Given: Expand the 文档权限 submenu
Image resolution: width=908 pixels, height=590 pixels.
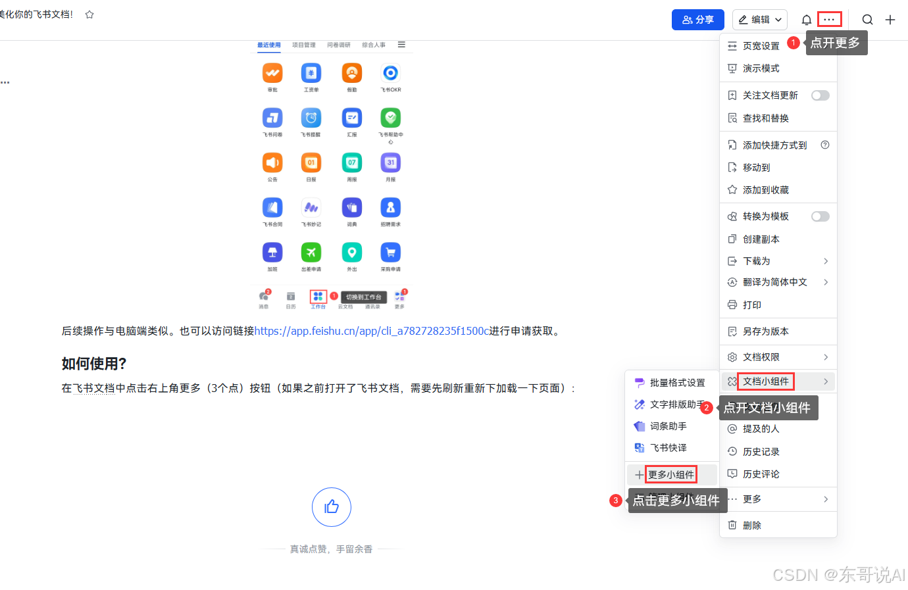Looking at the screenshot, I should [778, 357].
